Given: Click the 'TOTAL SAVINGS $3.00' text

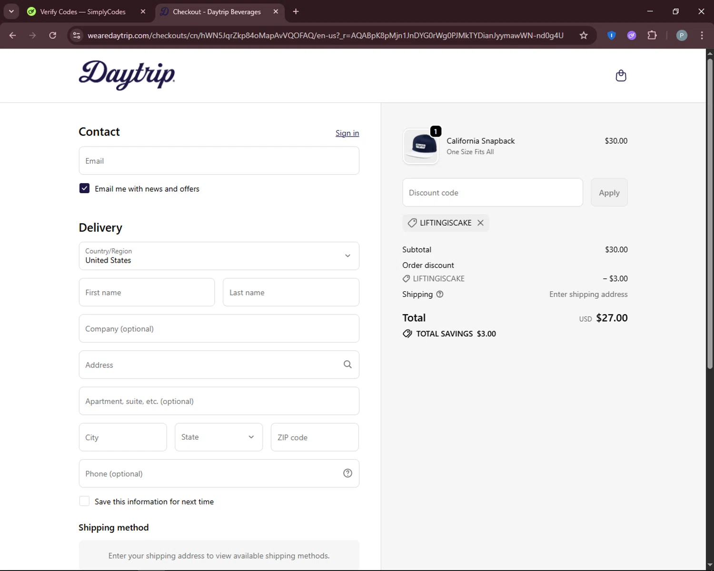Looking at the screenshot, I should tap(456, 334).
